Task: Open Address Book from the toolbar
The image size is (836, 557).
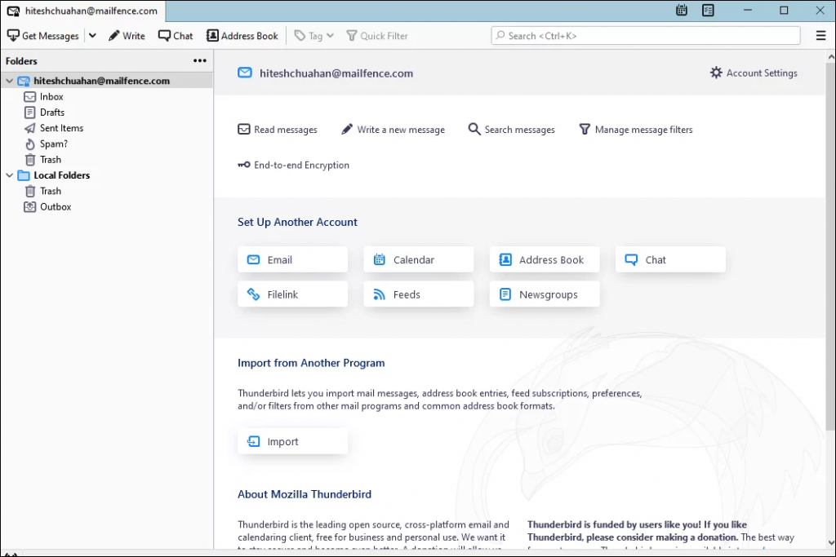Action: (242, 36)
